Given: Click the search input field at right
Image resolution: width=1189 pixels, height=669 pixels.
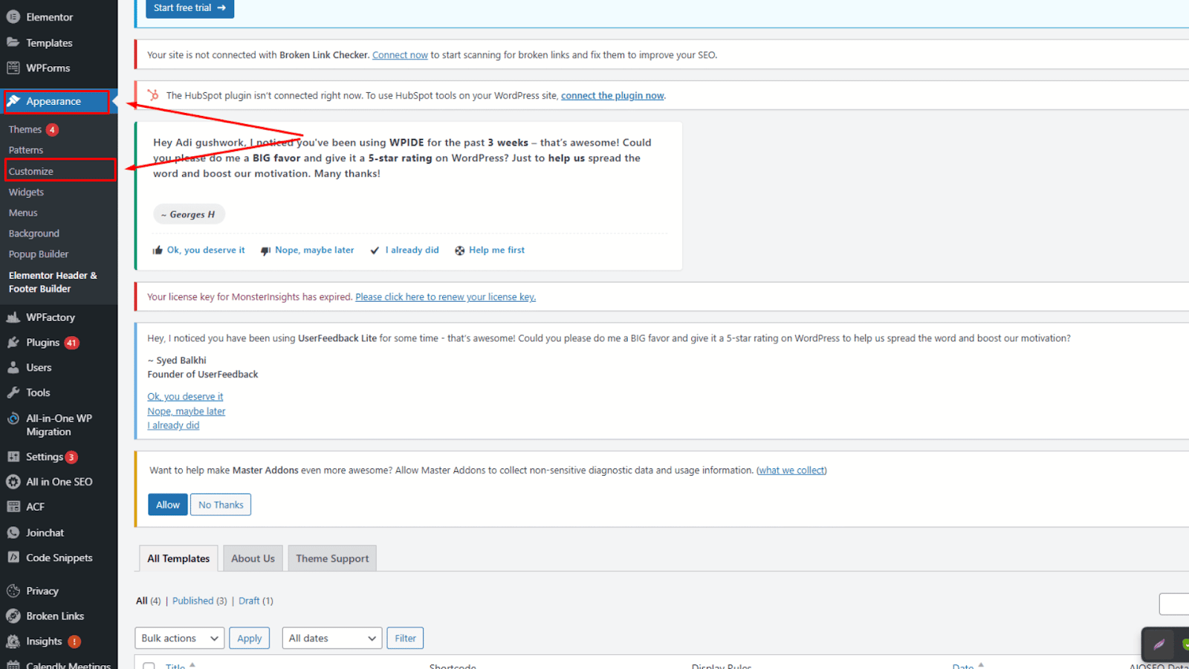Looking at the screenshot, I should click(x=1174, y=604).
